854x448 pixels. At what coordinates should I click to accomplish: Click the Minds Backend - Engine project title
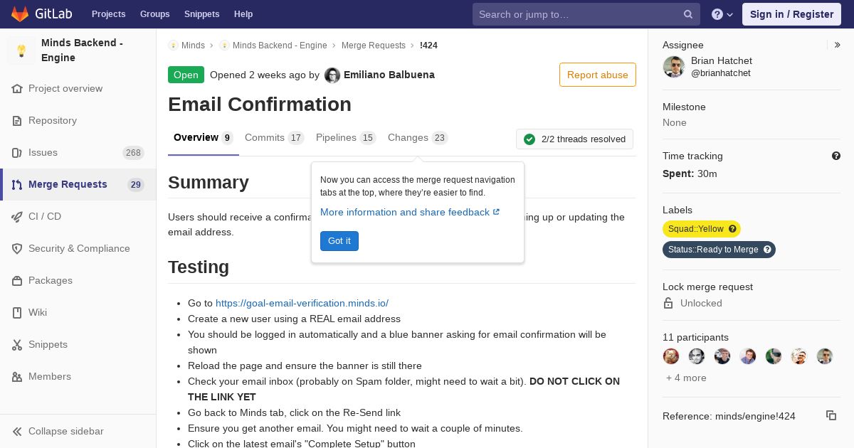click(83, 50)
